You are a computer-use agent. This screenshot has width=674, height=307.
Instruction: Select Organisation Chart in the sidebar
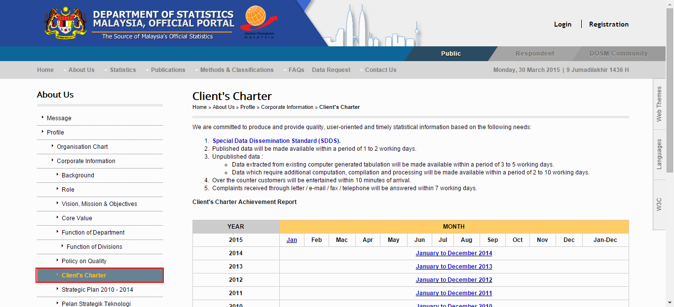82,147
